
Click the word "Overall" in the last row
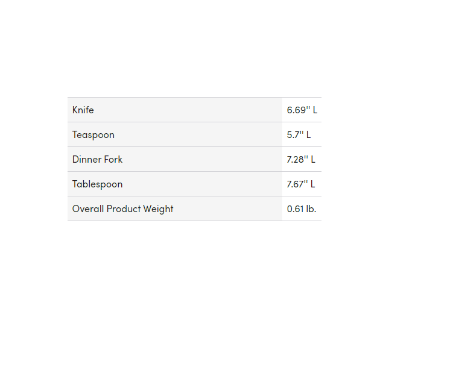[x=88, y=209]
